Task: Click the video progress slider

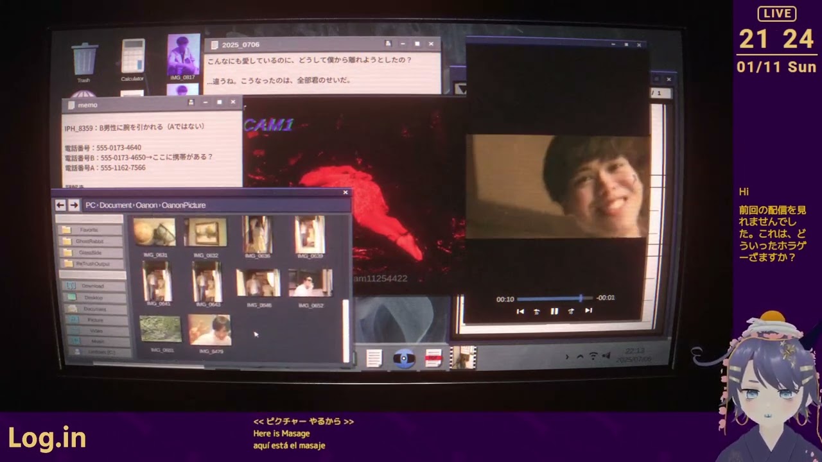Action: tap(555, 298)
